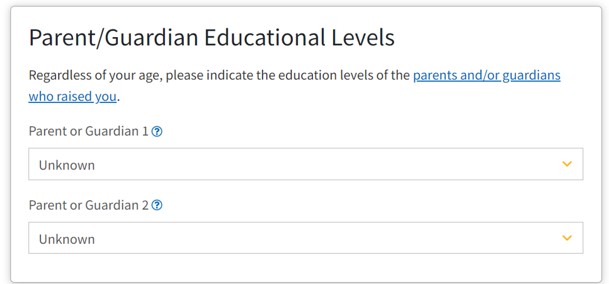Click help icon beside Parent or Guardian 2
Screen dimensions: 609x284
point(157,205)
